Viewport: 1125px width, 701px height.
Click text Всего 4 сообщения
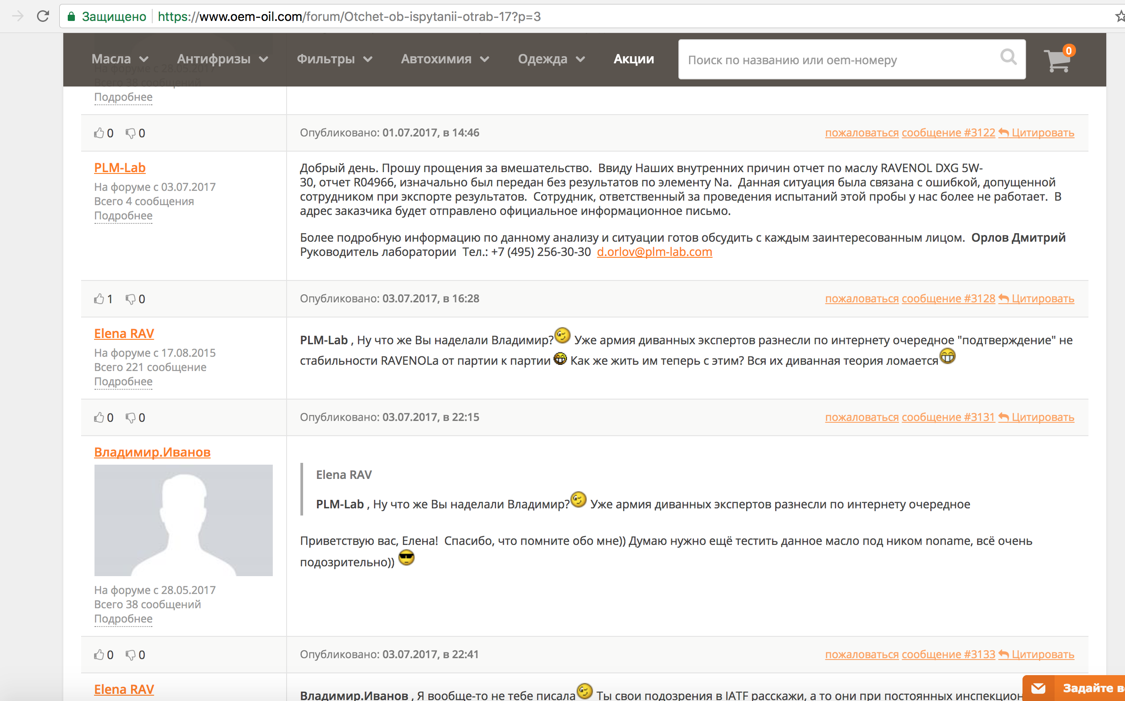[x=144, y=201]
